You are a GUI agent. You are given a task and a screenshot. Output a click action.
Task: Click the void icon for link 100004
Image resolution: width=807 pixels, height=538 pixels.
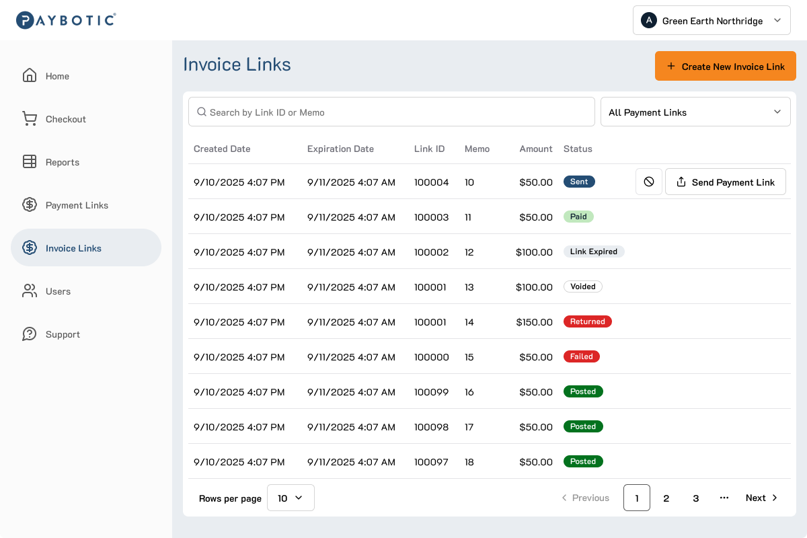coord(648,182)
